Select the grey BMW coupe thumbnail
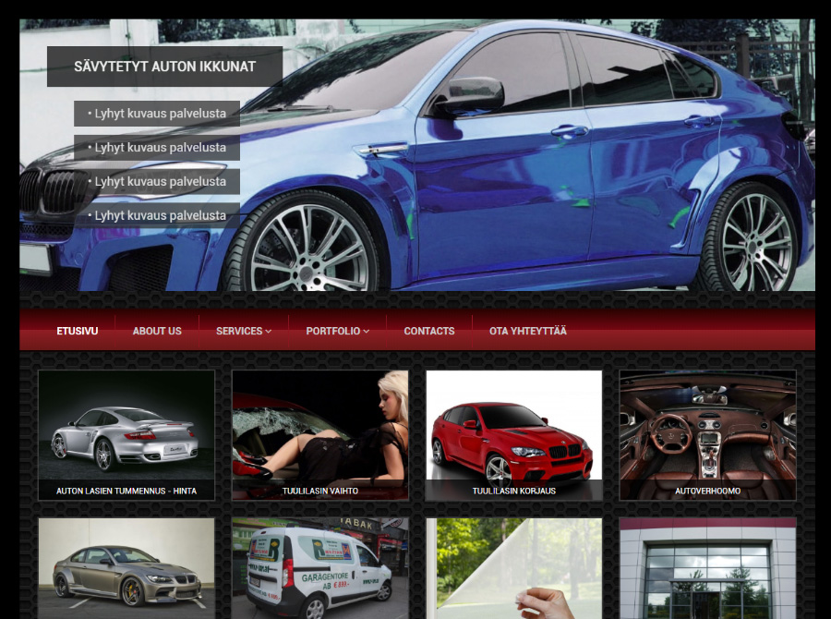The width and height of the screenshot is (831, 619). [126, 568]
